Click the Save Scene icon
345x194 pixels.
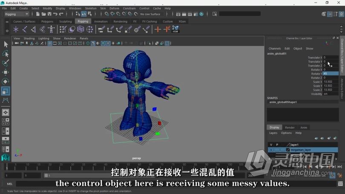pyautogui.click(x=49, y=14)
